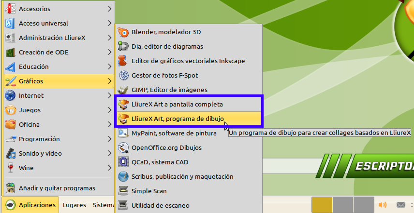Screen dimensions: 414x213
Task: Switch to the first yellow workspace
Action: click(x=322, y=205)
